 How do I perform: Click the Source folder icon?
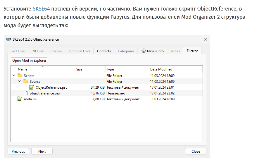tap(26, 81)
